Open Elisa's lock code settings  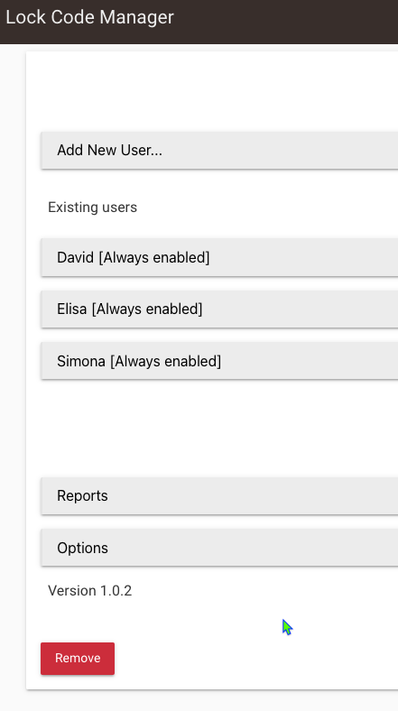219,309
